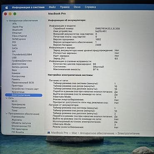Select PCI in the sidebar
154x154 pixels.
(x=14, y=42)
